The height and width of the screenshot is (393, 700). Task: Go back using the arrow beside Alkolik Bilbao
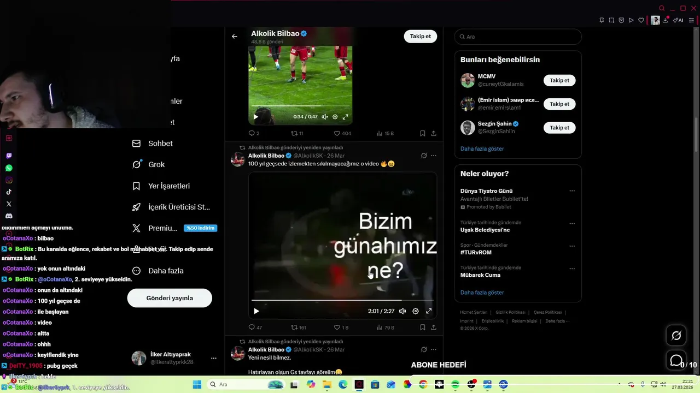tap(235, 37)
